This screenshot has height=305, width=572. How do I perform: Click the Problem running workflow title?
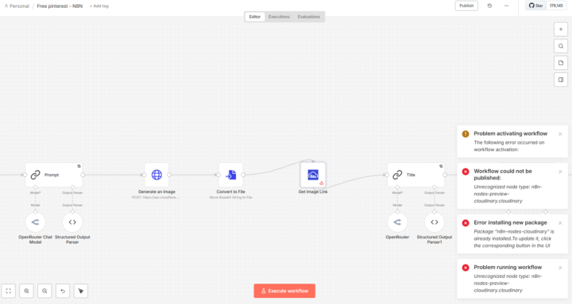pyautogui.click(x=508, y=268)
